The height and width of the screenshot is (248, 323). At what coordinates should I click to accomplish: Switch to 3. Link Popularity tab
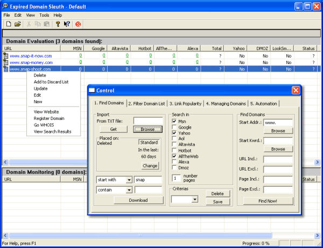click(185, 104)
